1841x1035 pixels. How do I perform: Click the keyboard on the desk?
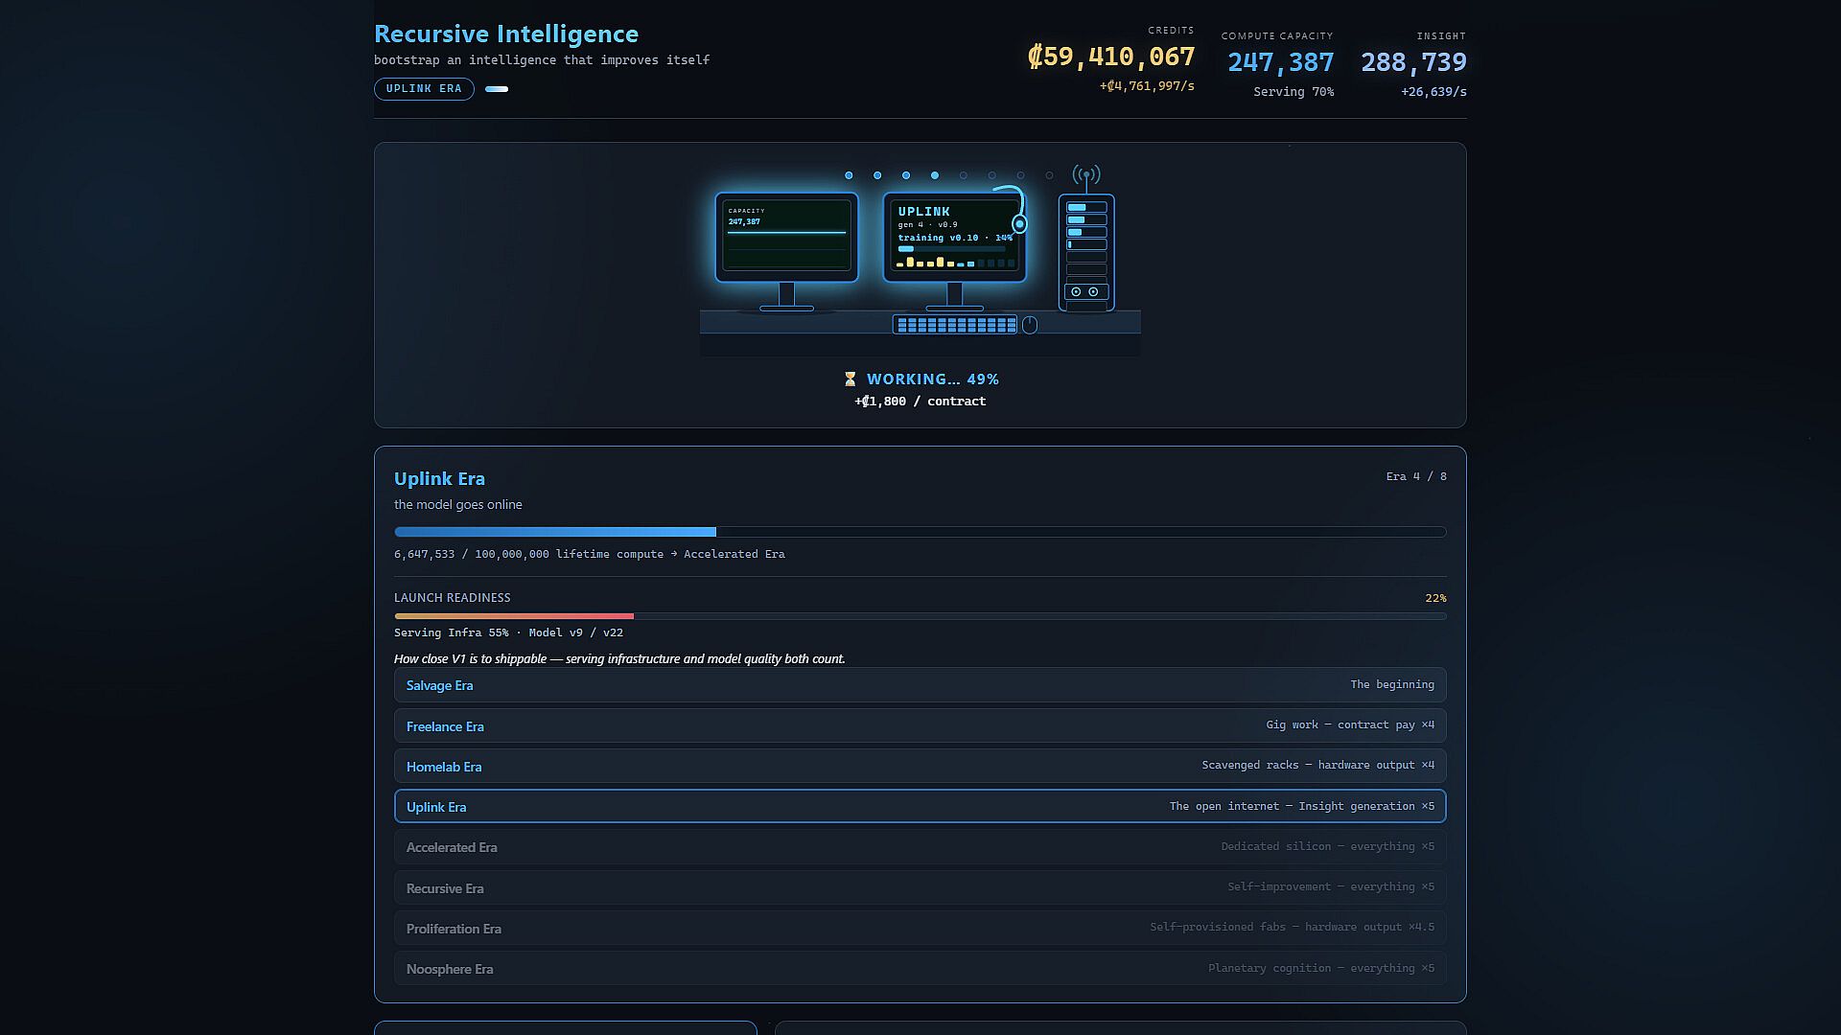pos(955,325)
